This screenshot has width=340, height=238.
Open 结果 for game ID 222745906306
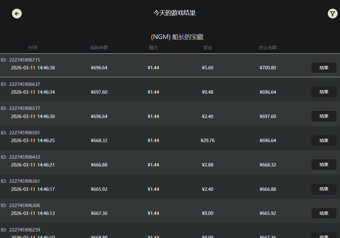[324, 213]
